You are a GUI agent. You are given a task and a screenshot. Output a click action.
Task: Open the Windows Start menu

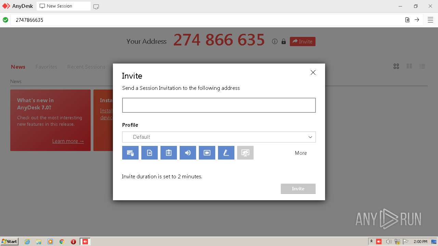pos(10,242)
